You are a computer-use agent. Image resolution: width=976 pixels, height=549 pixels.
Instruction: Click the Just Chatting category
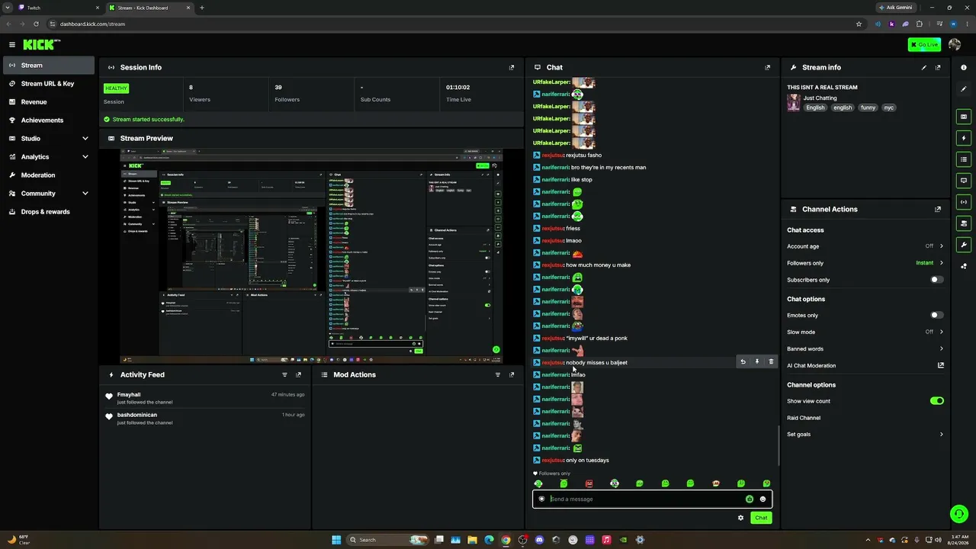(x=820, y=98)
